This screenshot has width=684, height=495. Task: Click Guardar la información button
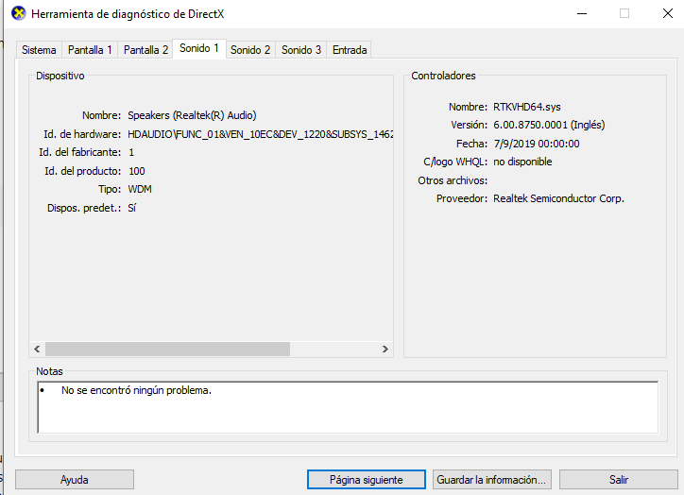[491, 480]
